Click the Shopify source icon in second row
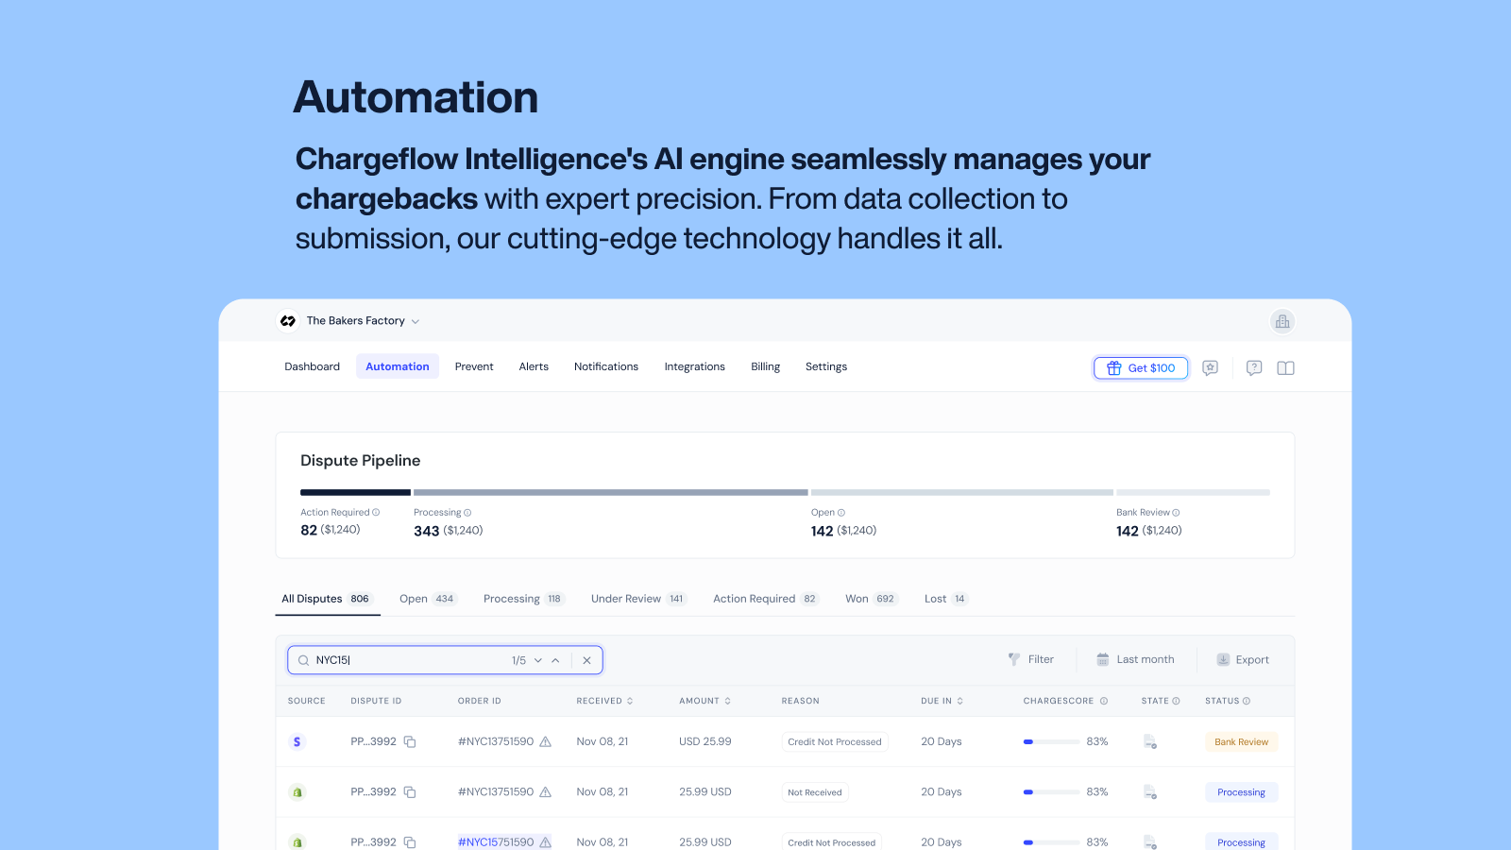The height and width of the screenshot is (850, 1511). 297,791
